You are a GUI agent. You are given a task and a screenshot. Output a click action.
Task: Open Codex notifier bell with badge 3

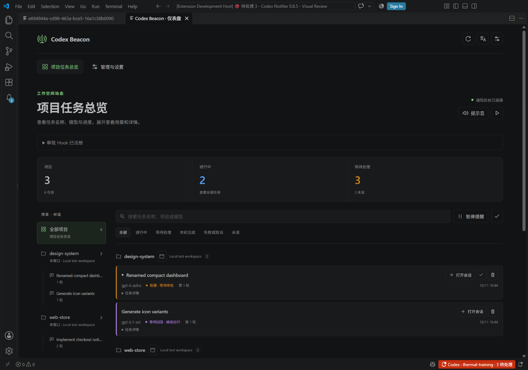[x=9, y=98]
